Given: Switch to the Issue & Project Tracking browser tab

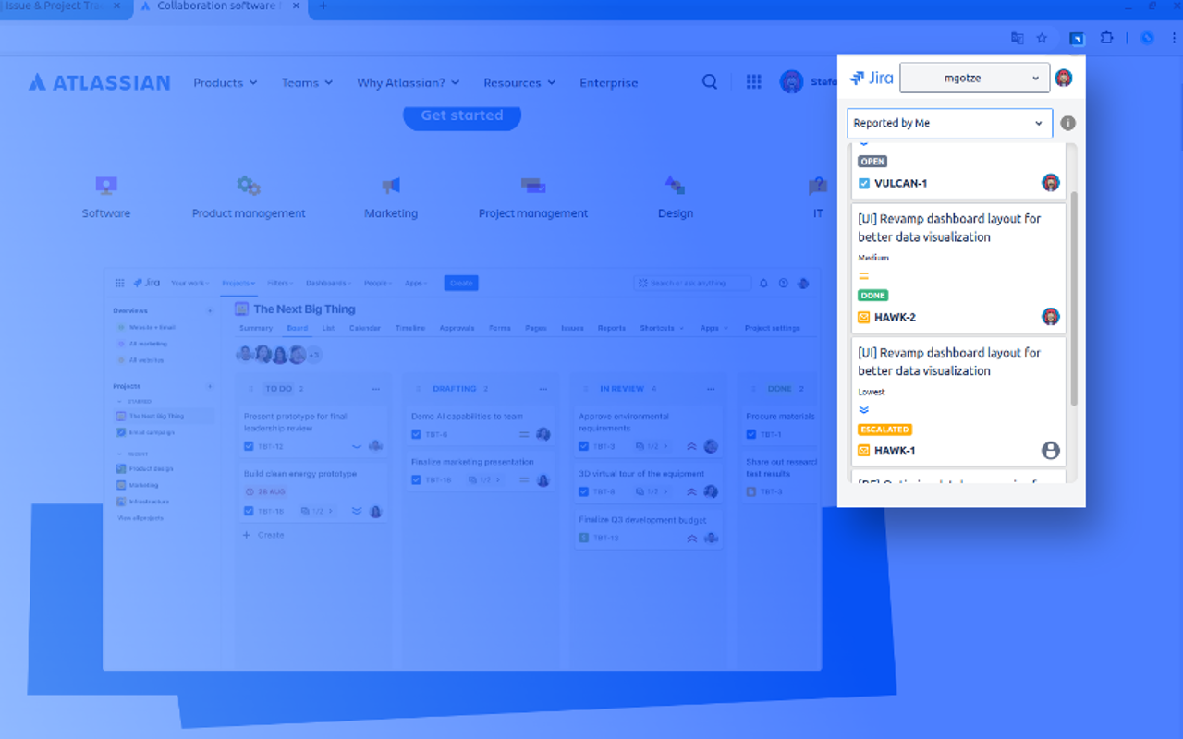Looking at the screenshot, I should pos(63,6).
